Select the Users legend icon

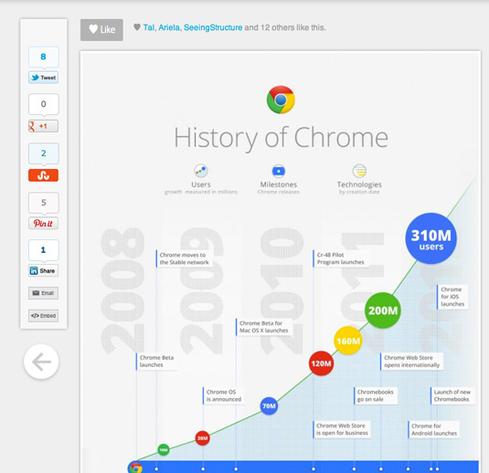tap(201, 171)
